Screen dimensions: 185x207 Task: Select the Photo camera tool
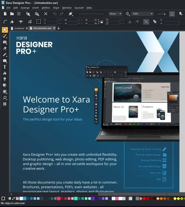pyautogui.click(x=5, y=42)
